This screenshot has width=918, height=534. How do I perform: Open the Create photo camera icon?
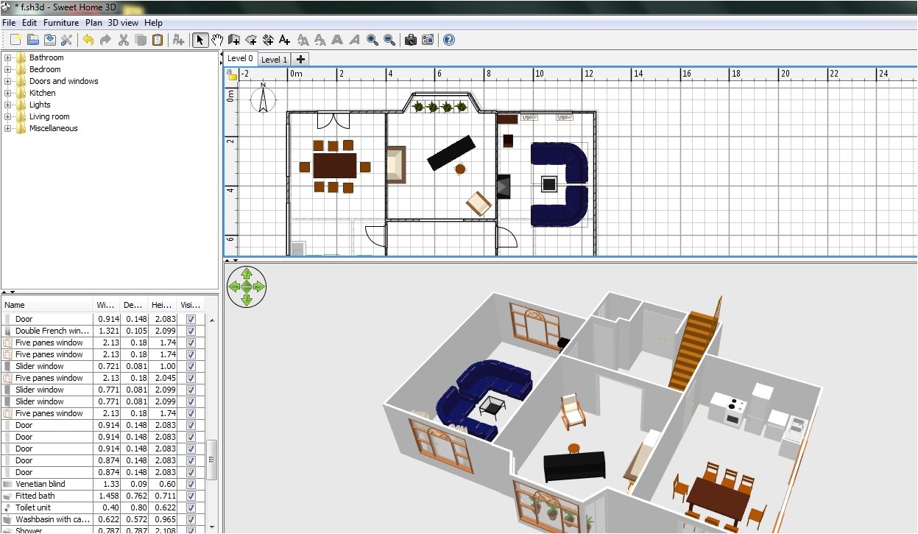pos(410,40)
